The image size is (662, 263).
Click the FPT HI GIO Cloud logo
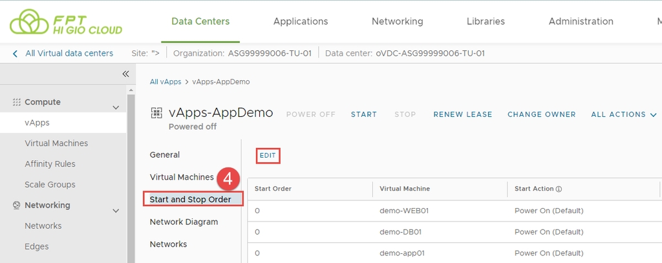point(66,22)
